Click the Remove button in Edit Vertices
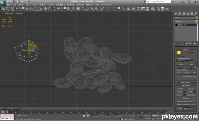Image resolution: width=199 pixels, height=121 pixels. pos(180,89)
